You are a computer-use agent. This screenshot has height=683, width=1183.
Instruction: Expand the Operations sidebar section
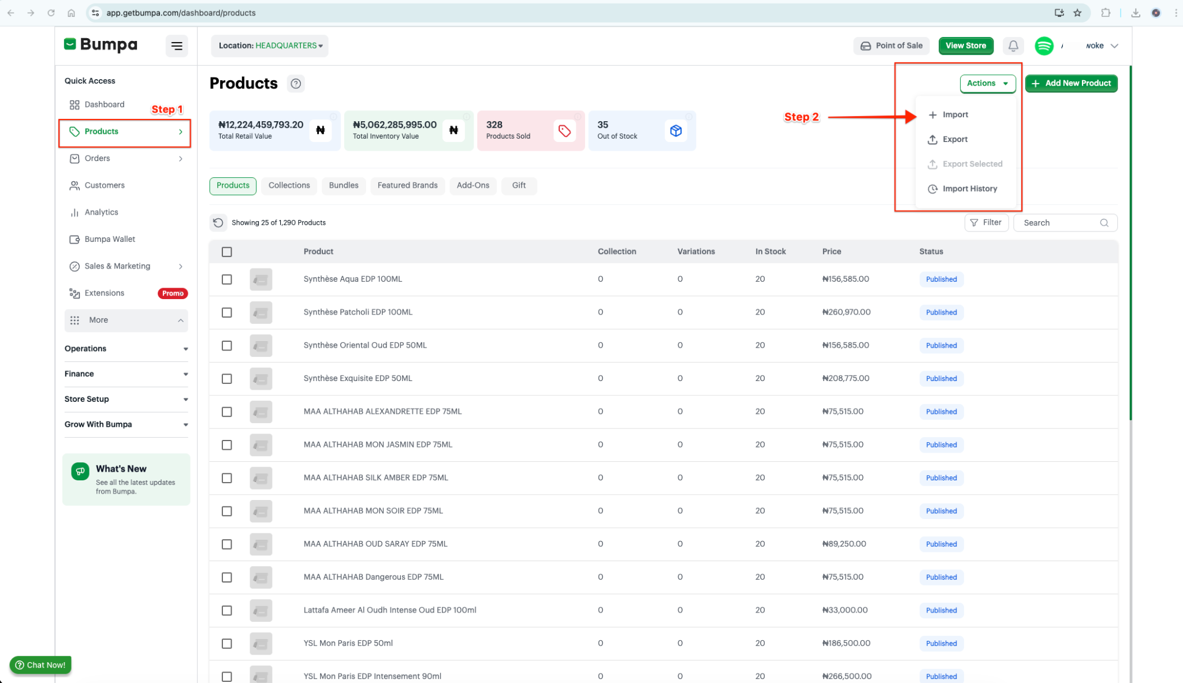[126, 349]
